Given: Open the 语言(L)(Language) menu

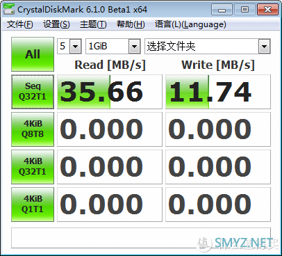Looking at the screenshot, I should click(190, 24).
